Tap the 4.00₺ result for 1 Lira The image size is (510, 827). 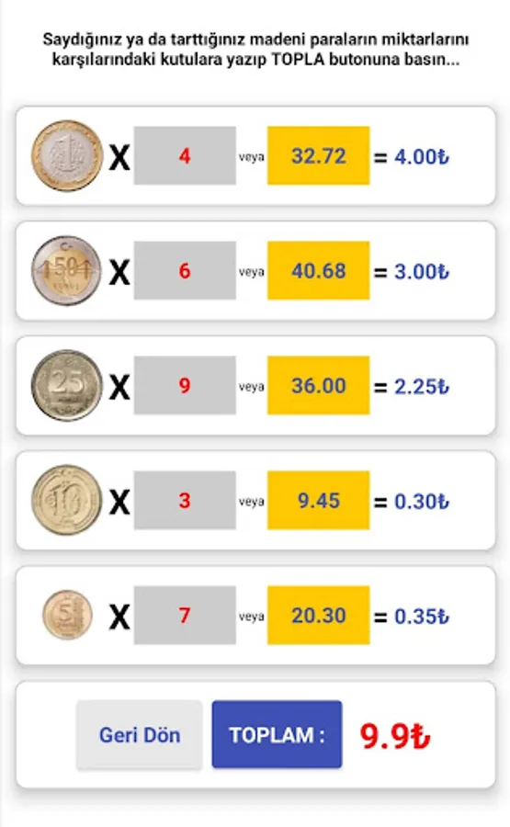(422, 156)
